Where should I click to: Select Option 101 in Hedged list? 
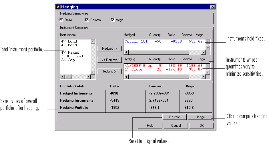pyautogui.click(x=136, y=41)
